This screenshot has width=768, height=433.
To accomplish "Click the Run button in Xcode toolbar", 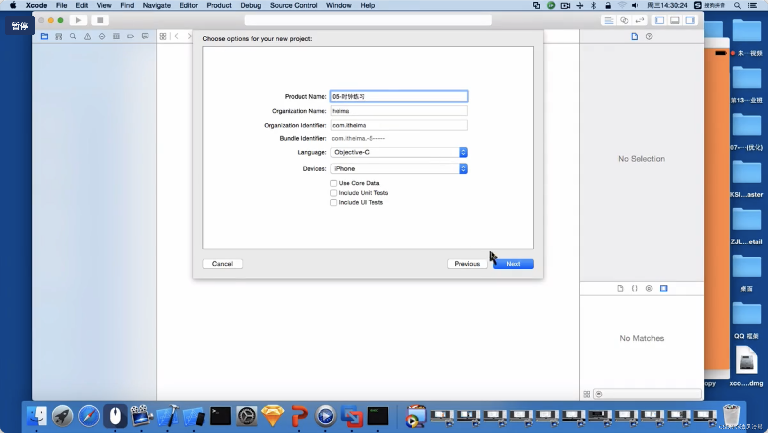I will [78, 20].
